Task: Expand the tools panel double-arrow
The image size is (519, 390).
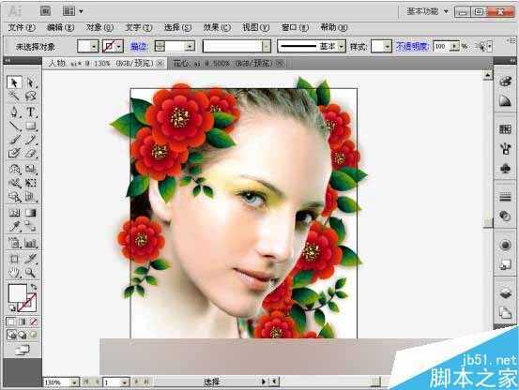Action: coord(8,61)
